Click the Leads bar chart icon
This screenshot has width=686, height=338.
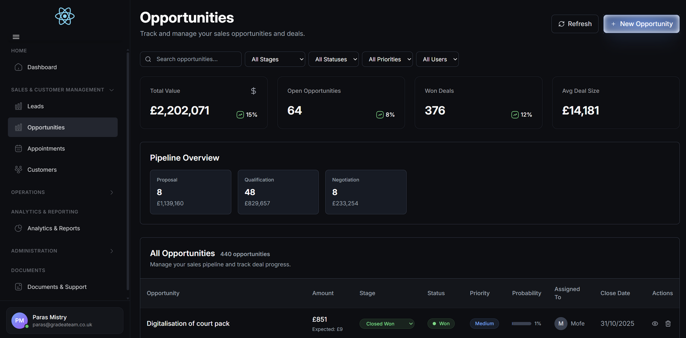[x=18, y=106]
